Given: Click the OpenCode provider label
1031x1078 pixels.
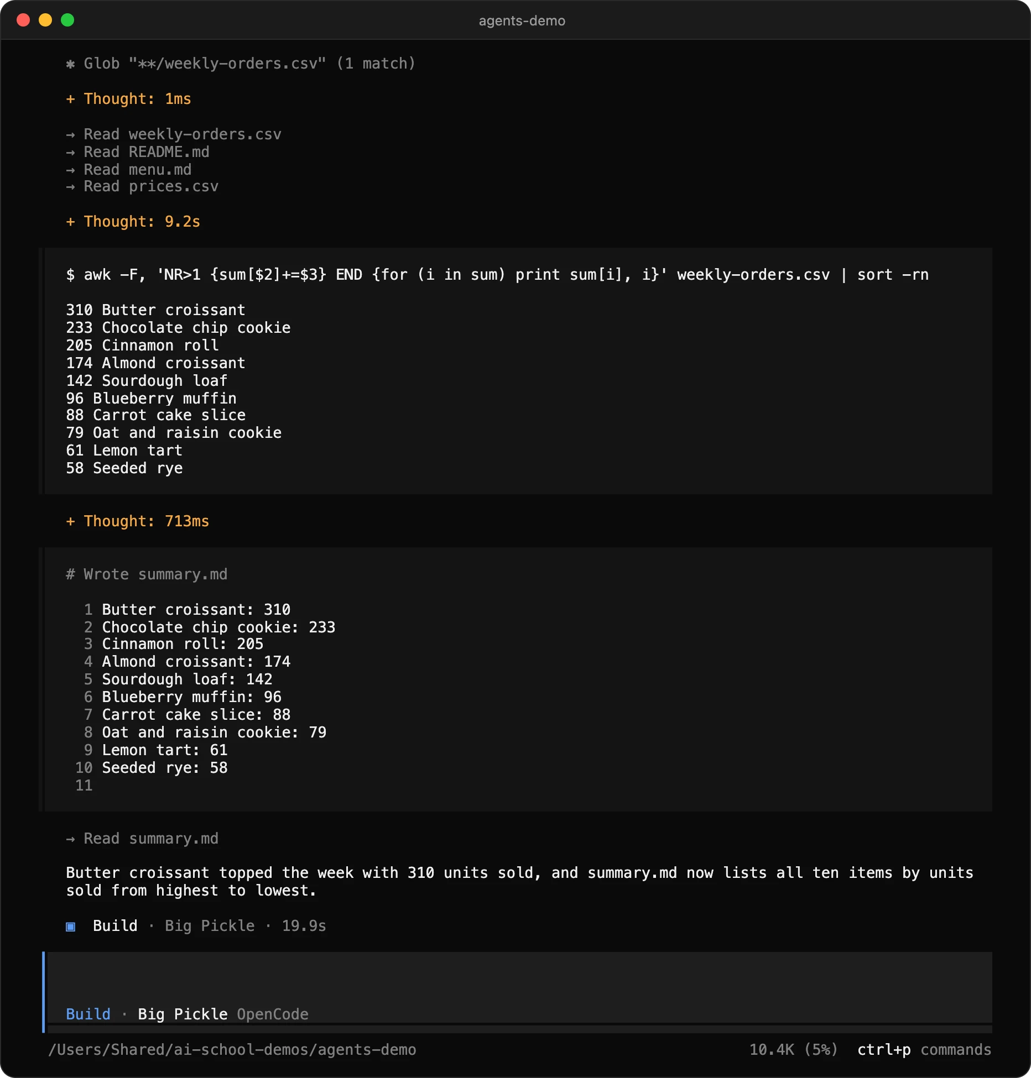Looking at the screenshot, I should [273, 1014].
